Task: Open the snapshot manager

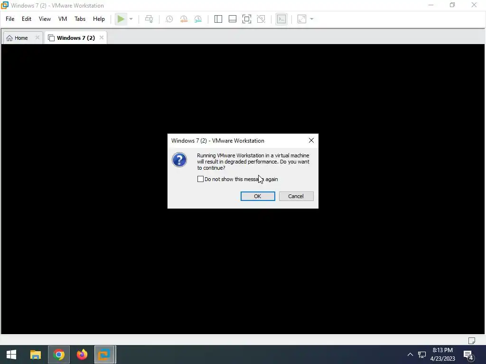Action: click(x=198, y=19)
